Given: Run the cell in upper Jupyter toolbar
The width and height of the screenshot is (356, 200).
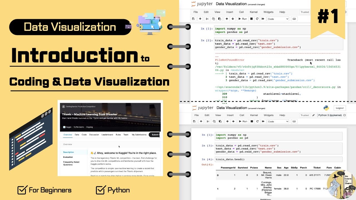Looking at the screenshot, I should tap(243, 19).
